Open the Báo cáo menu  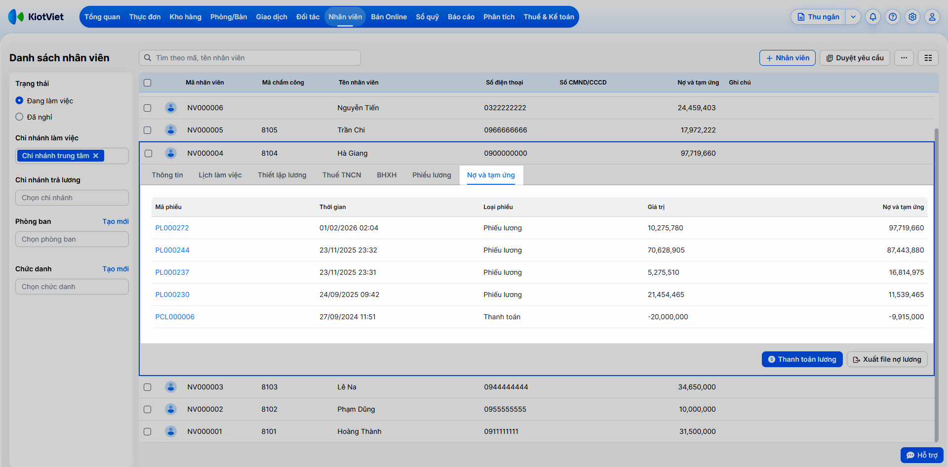[x=461, y=17]
